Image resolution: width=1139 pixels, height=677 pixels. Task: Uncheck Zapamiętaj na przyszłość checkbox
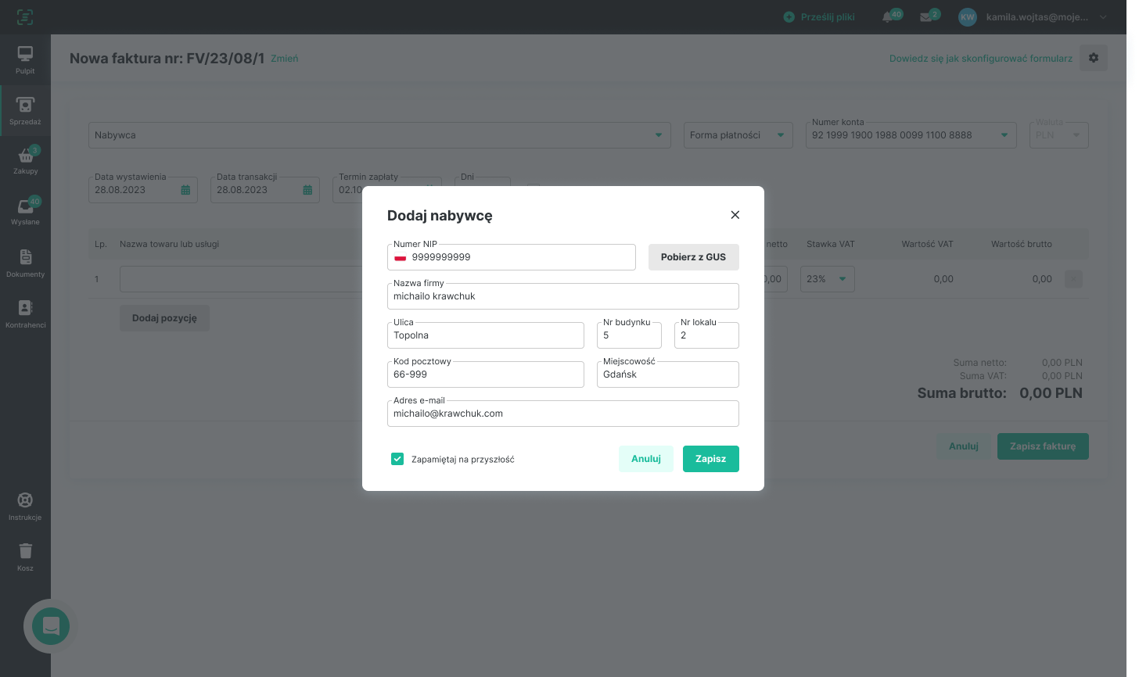397,459
